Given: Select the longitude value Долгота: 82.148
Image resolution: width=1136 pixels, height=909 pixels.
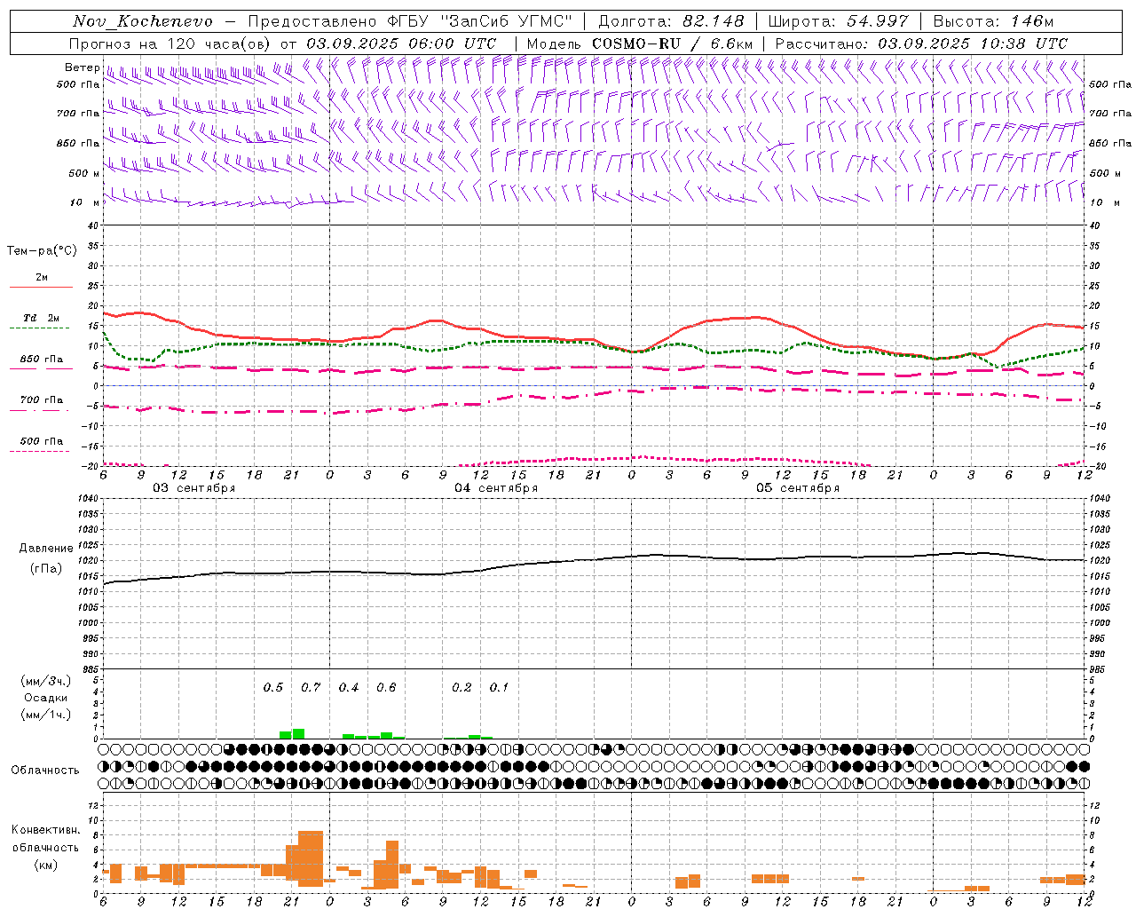Looking at the screenshot, I should pos(671,21).
